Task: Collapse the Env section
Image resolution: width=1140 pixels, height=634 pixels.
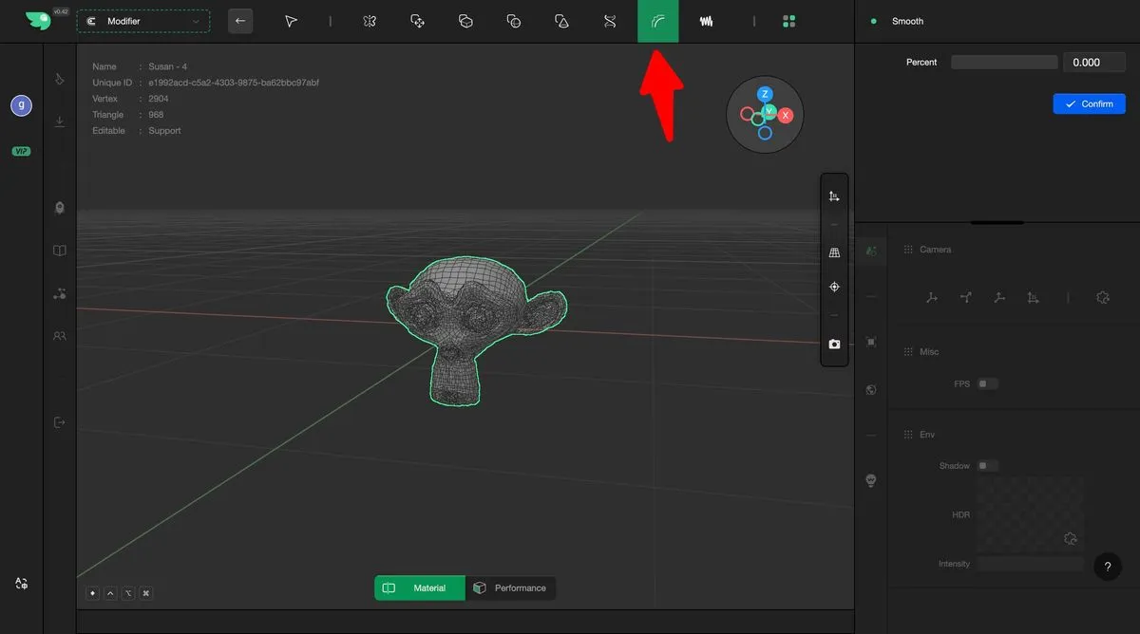Action: click(x=926, y=435)
